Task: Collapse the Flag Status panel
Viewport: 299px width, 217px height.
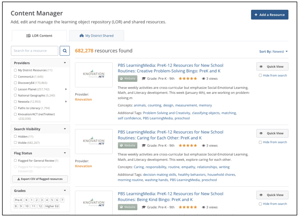Action: point(65,153)
